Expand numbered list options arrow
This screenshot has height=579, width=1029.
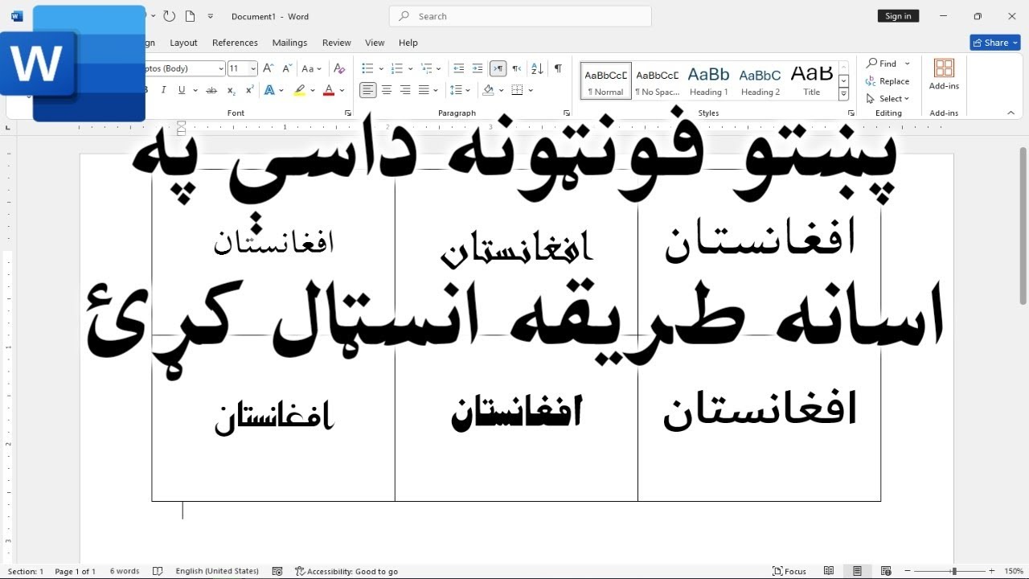410,68
